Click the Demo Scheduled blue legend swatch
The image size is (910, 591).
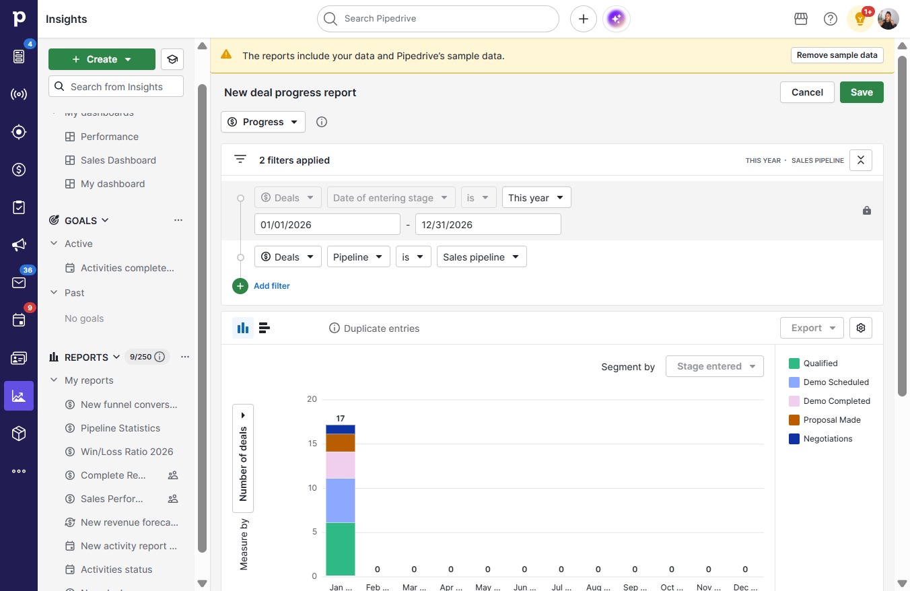pos(794,382)
